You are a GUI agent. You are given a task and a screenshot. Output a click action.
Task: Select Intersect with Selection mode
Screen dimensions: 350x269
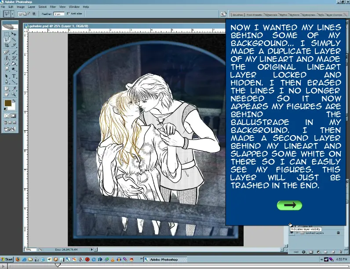click(x=34, y=14)
